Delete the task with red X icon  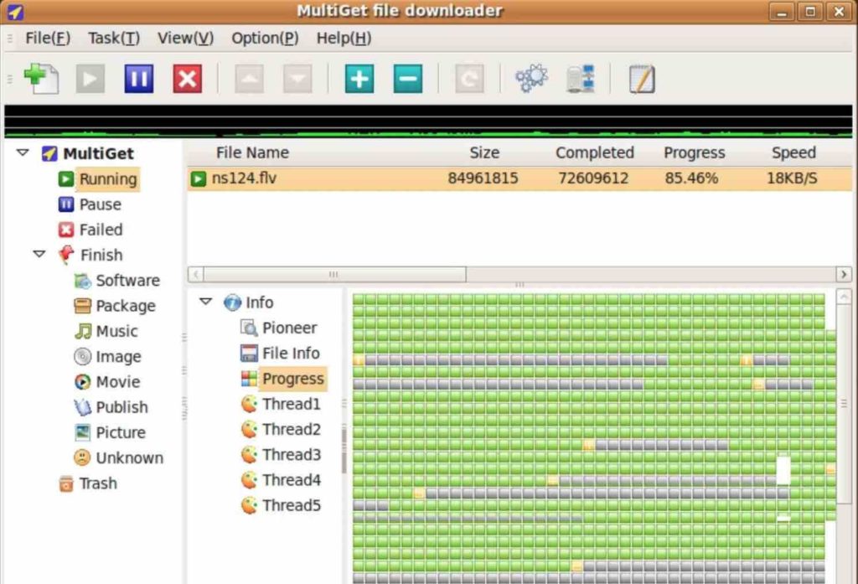tap(187, 78)
